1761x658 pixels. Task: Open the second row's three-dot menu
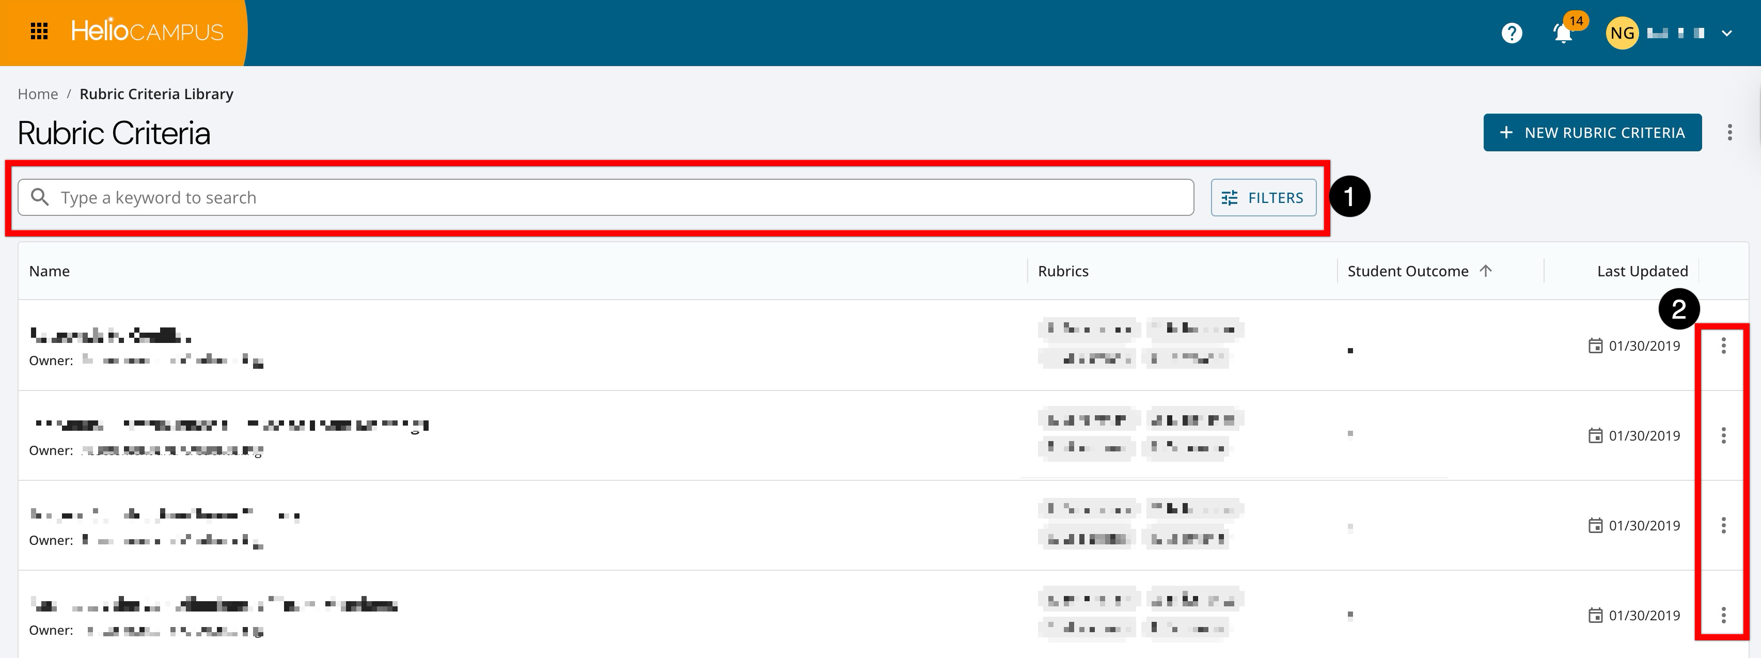pos(1723,436)
